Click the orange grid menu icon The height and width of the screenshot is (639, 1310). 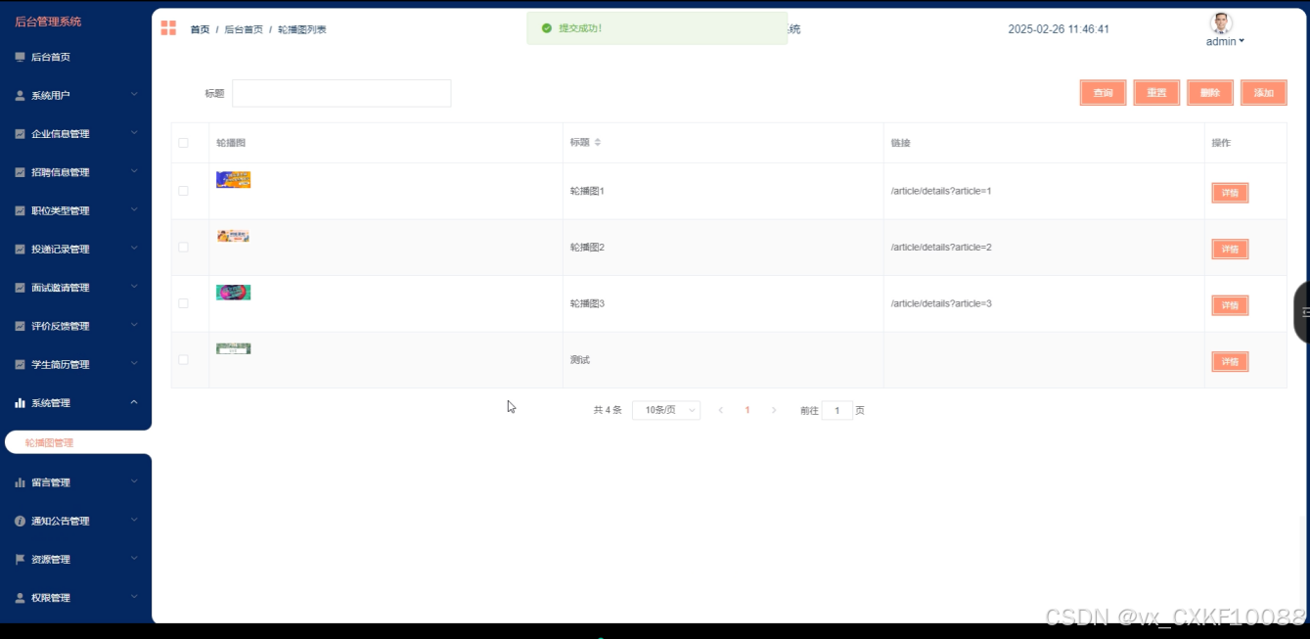coord(168,28)
